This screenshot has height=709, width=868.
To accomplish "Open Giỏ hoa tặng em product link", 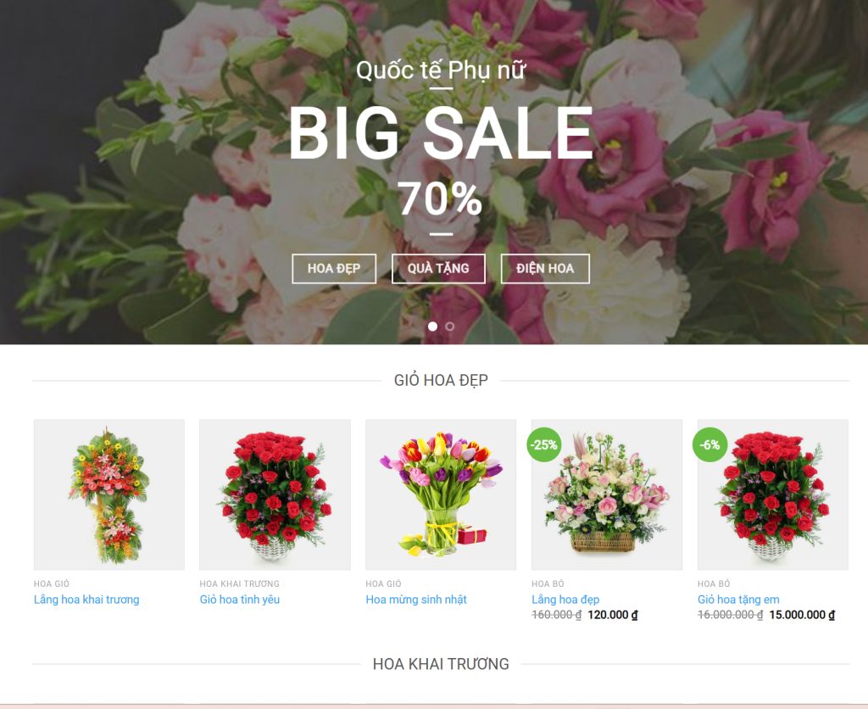I will tap(738, 600).
